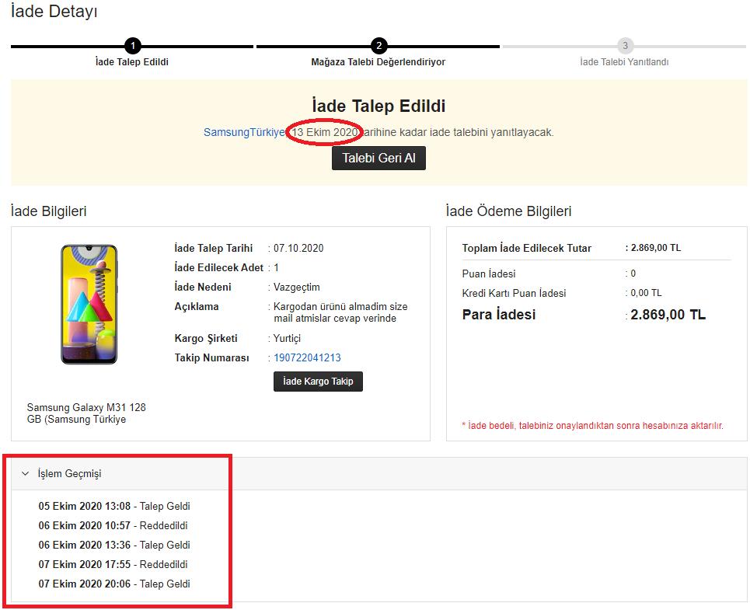Click the Talebi Geri Al button

pyautogui.click(x=378, y=158)
